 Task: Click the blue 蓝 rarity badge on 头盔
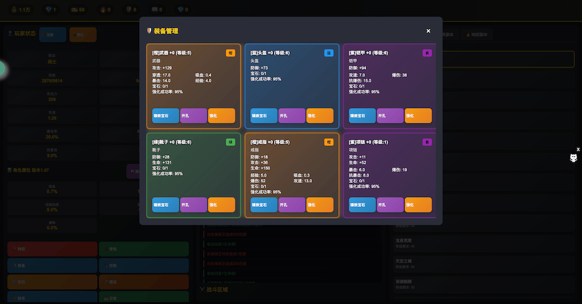[329, 53]
